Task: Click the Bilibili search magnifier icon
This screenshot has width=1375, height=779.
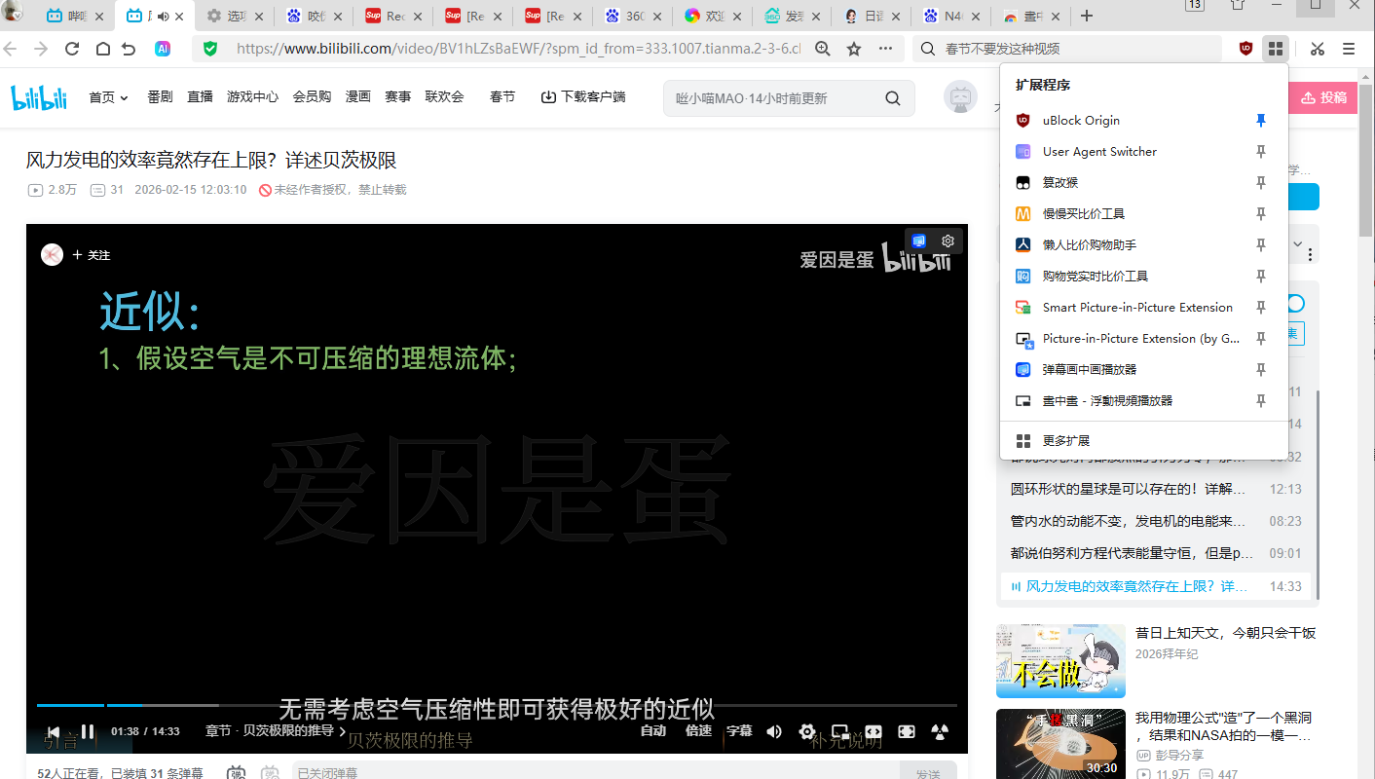Action: click(893, 98)
